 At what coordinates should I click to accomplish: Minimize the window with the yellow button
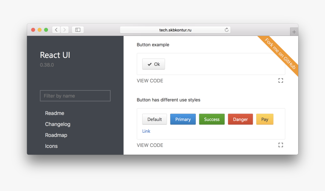tap(39, 30)
